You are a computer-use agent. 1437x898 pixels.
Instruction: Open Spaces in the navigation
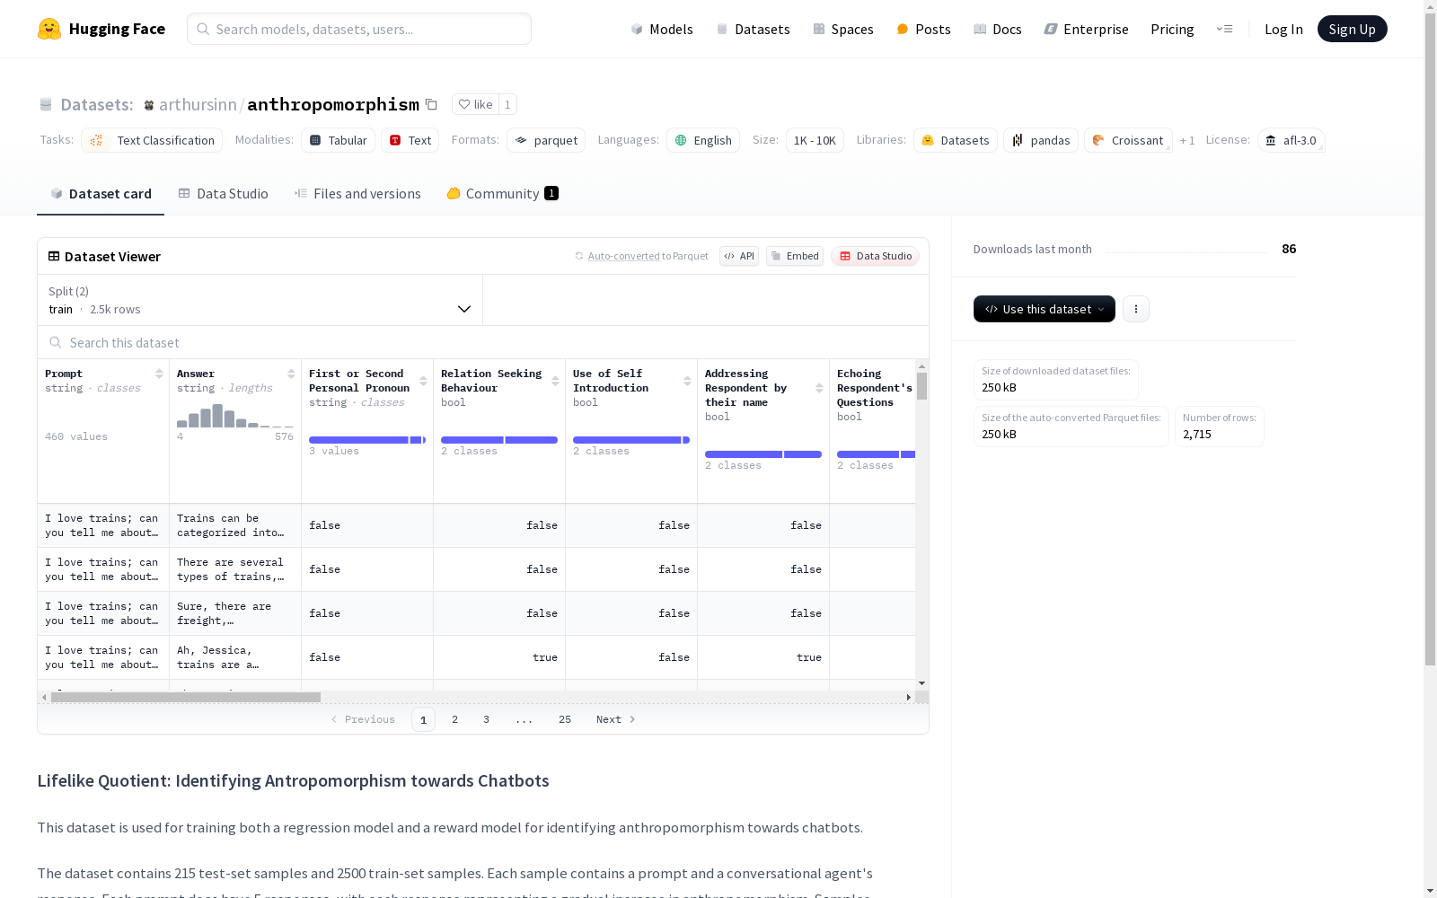[843, 29]
